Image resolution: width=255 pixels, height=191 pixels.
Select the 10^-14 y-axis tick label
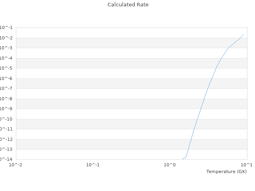click(x=6, y=160)
